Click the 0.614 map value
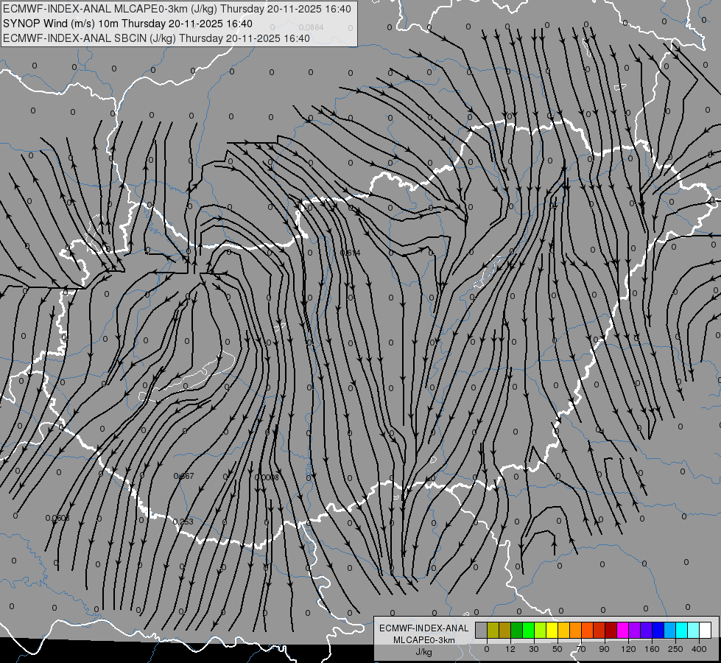721x663 pixels. coord(351,253)
